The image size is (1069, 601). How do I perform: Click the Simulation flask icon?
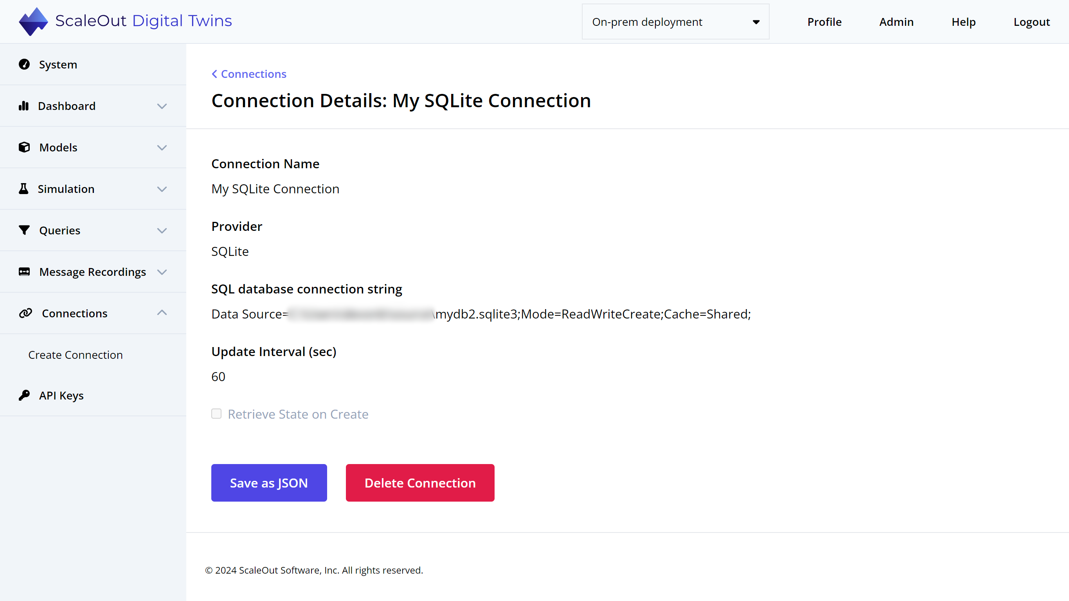tap(23, 189)
